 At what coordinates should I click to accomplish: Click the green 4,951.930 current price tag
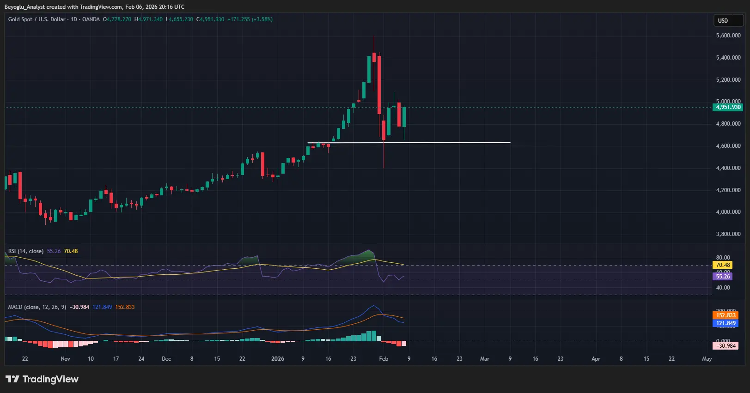point(728,107)
